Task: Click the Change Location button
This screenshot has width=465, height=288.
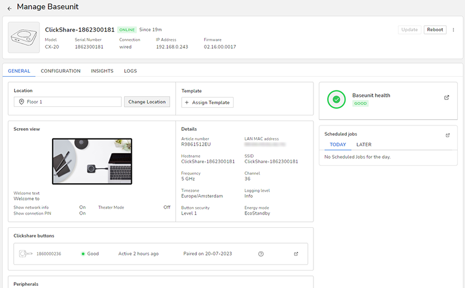Action: click(147, 102)
